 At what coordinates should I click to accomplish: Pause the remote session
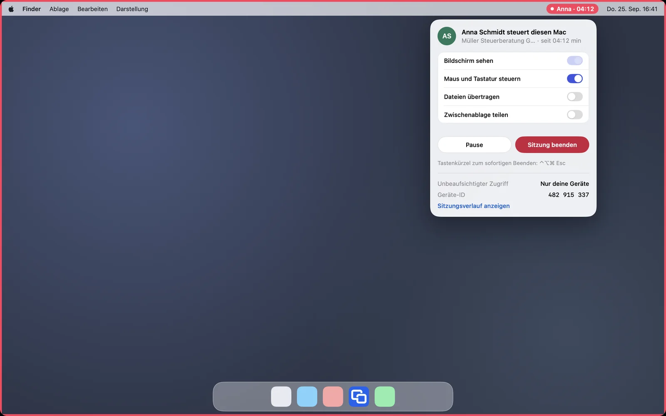pyautogui.click(x=475, y=145)
